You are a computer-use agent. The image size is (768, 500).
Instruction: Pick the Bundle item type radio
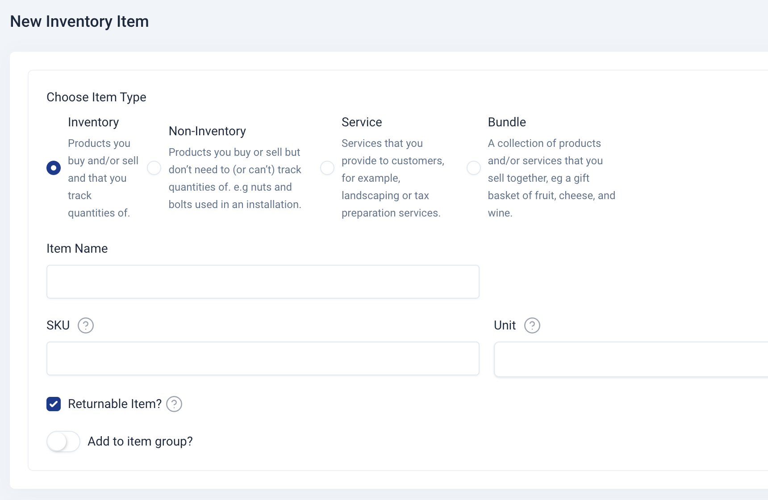(x=473, y=168)
